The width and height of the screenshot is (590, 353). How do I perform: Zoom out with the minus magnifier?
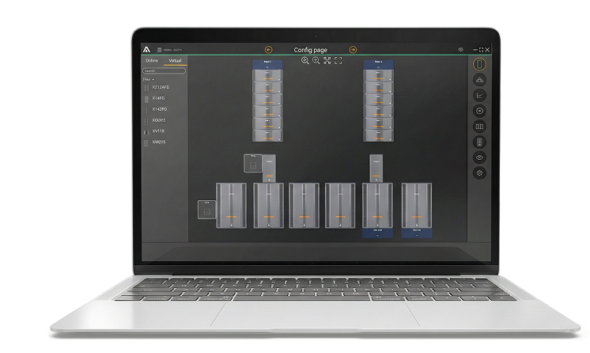coord(316,61)
